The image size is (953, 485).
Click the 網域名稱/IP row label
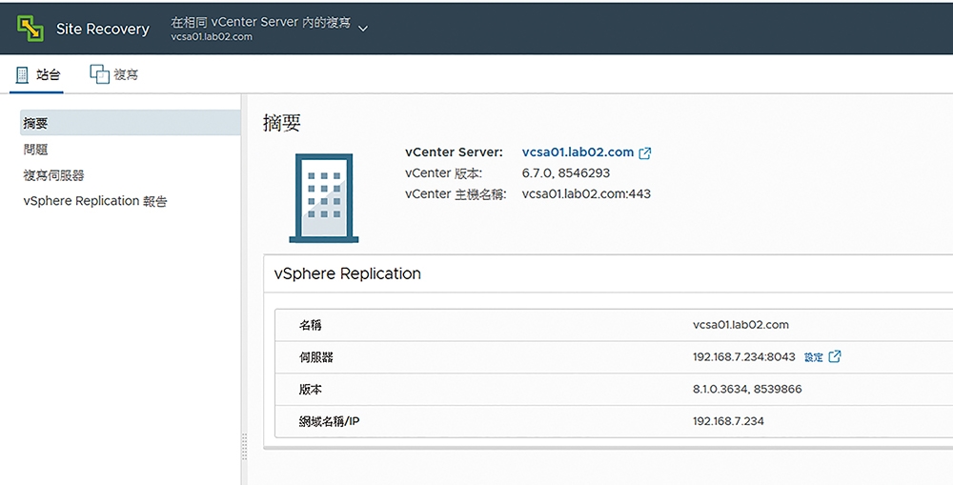(x=329, y=421)
